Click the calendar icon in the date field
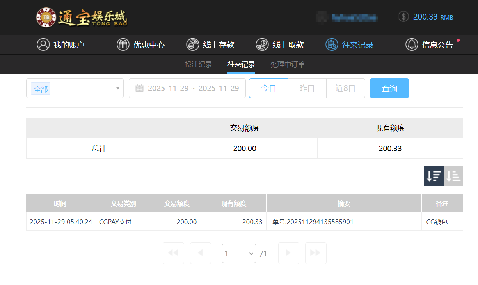 tap(140, 88)
